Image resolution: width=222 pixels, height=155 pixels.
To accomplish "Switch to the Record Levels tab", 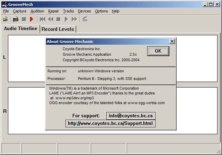I will point(58,29).
